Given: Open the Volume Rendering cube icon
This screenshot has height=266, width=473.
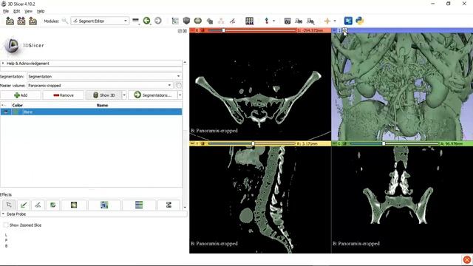Looking at the screenshot, I should click(186, 21).
